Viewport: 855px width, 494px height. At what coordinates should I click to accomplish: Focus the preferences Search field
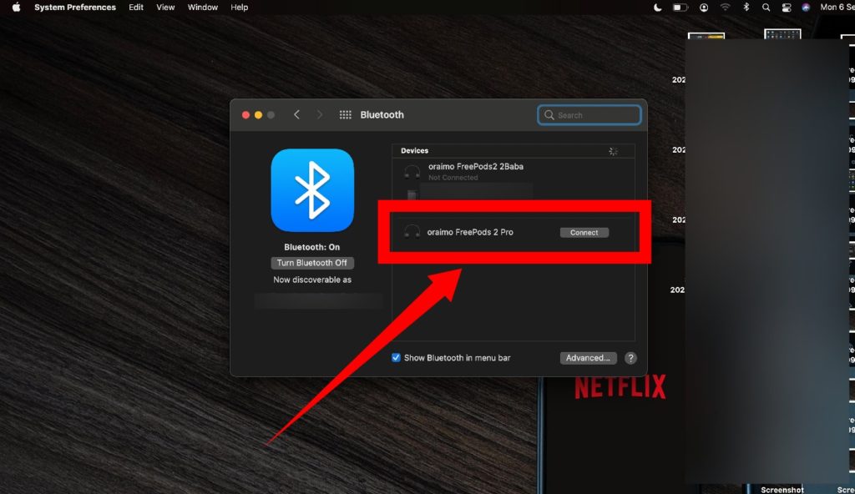[x=589, y=115]
